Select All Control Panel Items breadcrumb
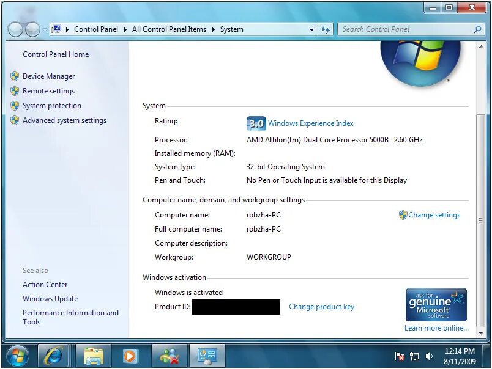Viewport: 492px width, 369px height. point(169,29)
